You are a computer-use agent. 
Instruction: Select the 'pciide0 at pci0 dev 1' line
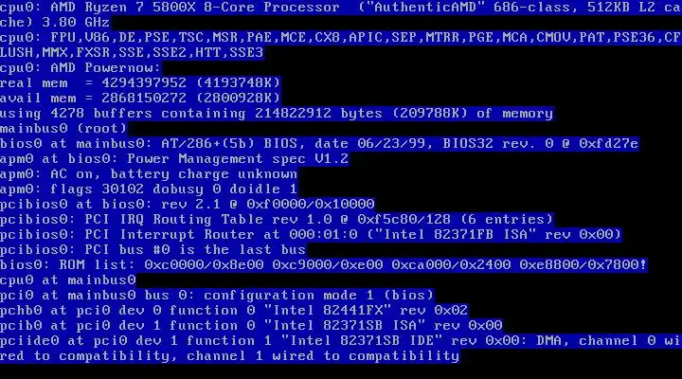(x=341, y=348)
